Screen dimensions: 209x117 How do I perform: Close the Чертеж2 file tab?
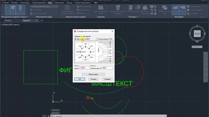click(x=37, y=20)
